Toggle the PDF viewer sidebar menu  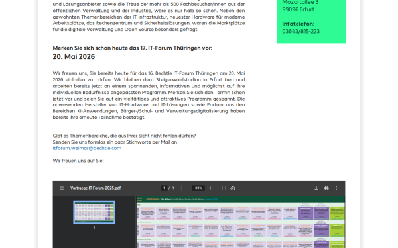point(62,188)
